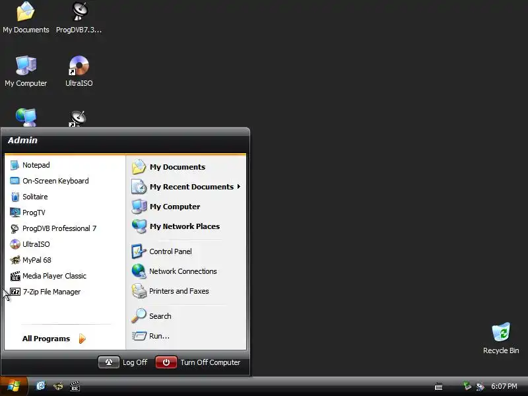Click the Network Connections text label
The image size is (528, 396).
click(x=183, y=271)
